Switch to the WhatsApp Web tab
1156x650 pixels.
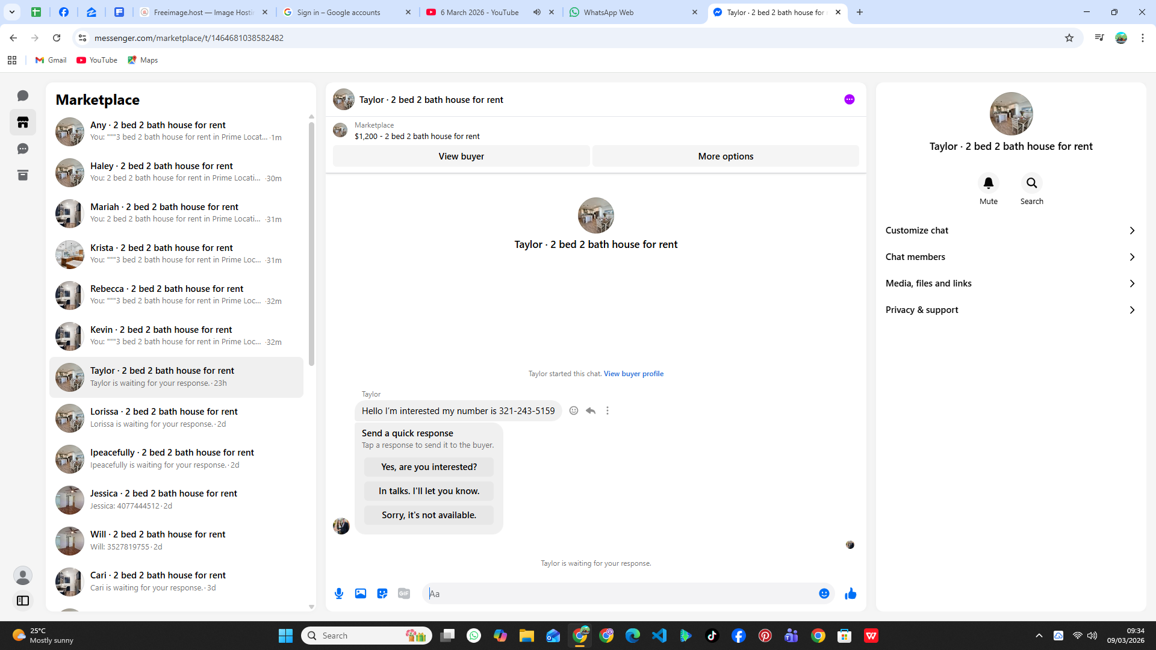pyautogui.click(x=632, y=12)
